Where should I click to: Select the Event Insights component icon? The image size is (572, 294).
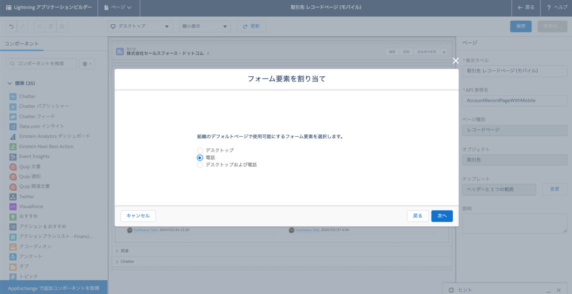tap(13, 156)
